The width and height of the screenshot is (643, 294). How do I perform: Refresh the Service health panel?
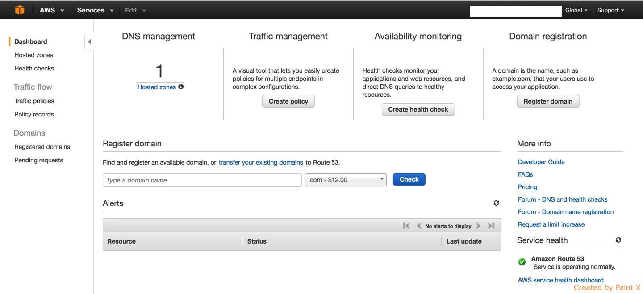(618, 240)
